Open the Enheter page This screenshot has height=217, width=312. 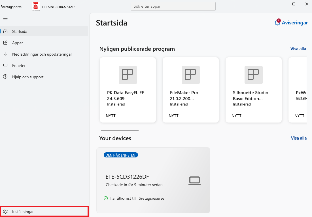(x=44, y=65)
